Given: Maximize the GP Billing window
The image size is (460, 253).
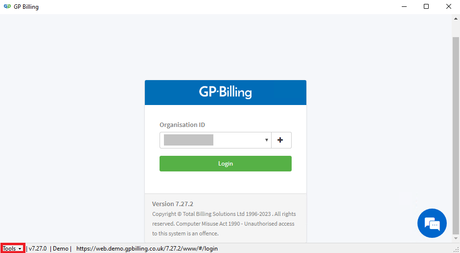Looking at the screenshot, I should point(426,6).
